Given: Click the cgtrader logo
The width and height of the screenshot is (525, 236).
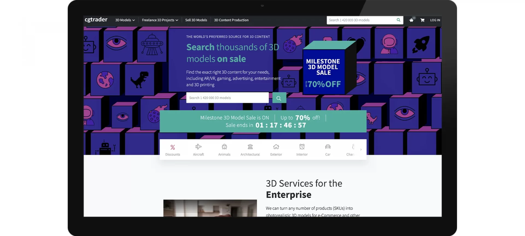Looking at the screenshot, I should pyautogui.click(x=96, y=20).
